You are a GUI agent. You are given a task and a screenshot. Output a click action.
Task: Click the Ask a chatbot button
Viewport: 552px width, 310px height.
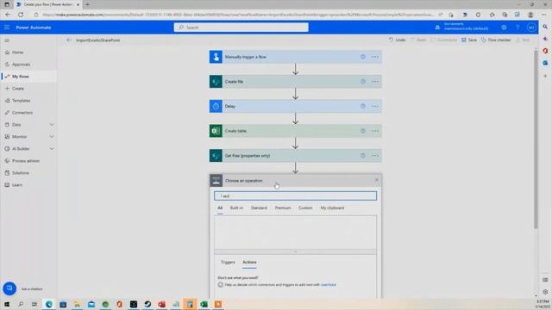click(x=9, y=288)
